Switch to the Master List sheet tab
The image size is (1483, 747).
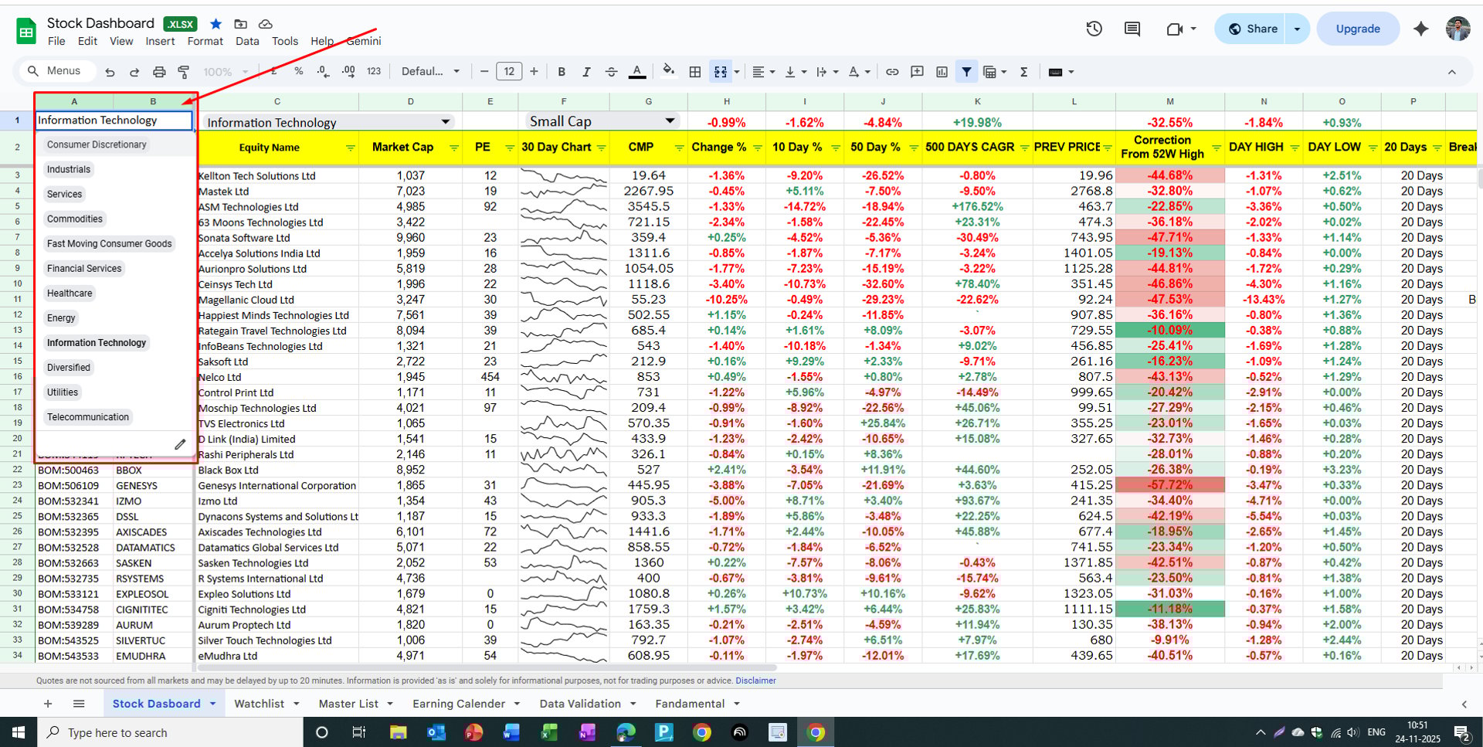click(356, 704)
